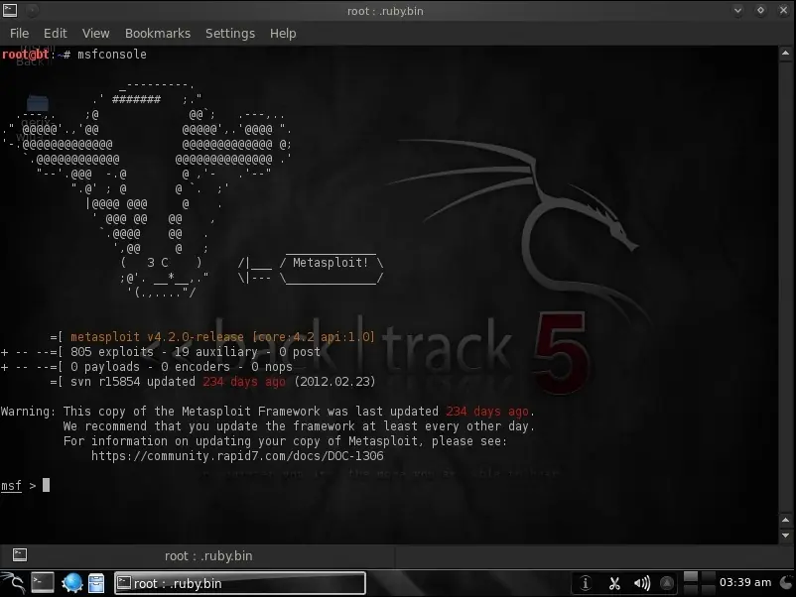The height and width of the screenshot is (597, 796).
Task: Open the Edit menu
Action: pyautogui.click(x=55, y=34)
